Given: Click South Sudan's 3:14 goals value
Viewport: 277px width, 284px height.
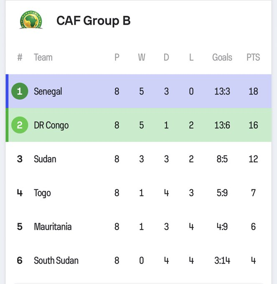Looking at the screenshot, I should click(x=222, y=260).
